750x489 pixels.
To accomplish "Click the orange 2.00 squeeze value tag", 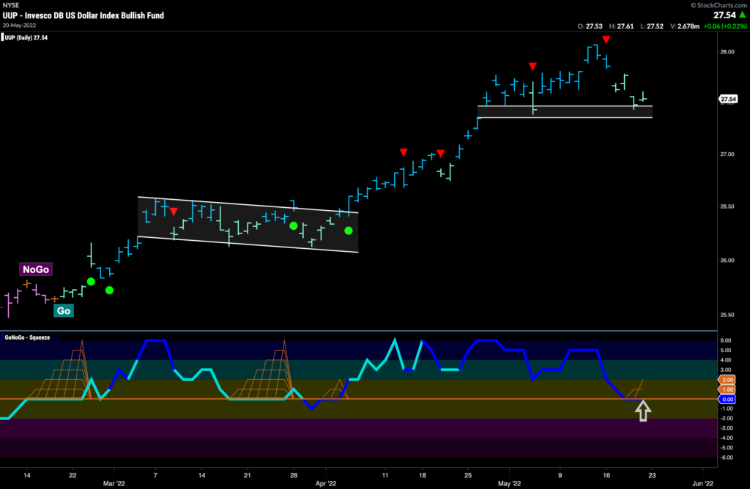I will pos(727,379).
